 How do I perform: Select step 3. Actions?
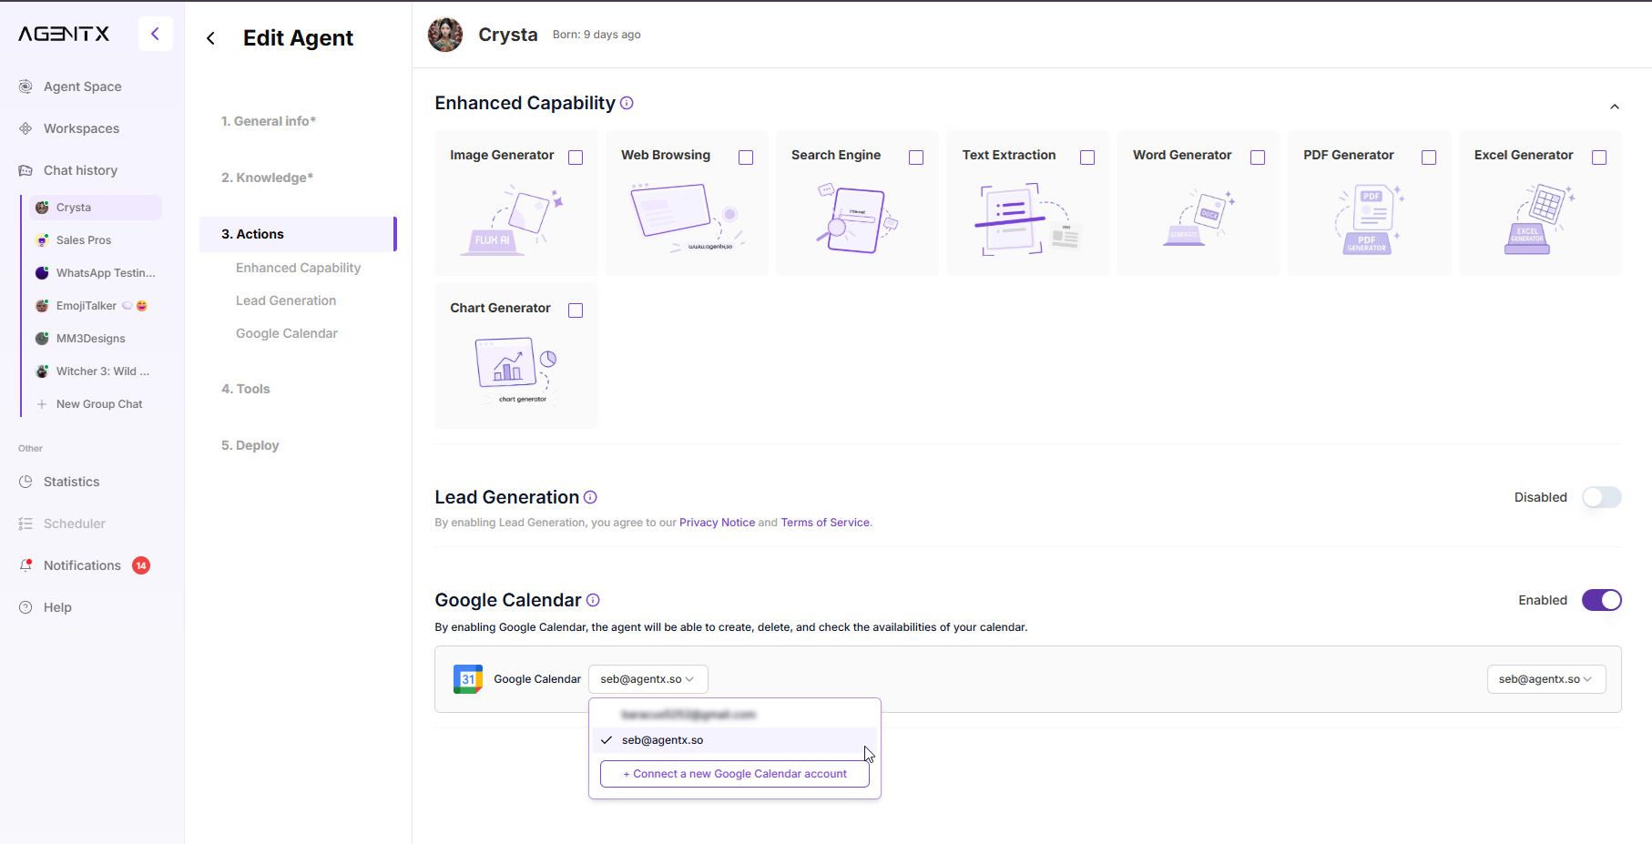pos(298,234)
